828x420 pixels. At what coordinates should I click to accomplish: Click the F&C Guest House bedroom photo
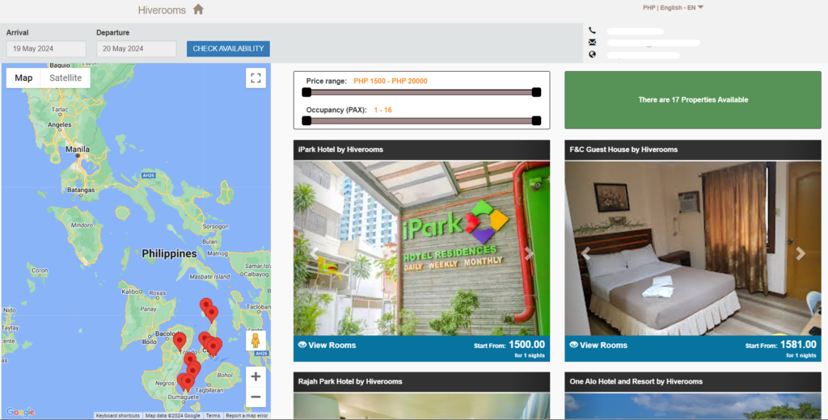click(x=693, y=248)
